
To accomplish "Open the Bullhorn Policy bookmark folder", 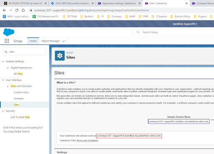I will 180,16.
